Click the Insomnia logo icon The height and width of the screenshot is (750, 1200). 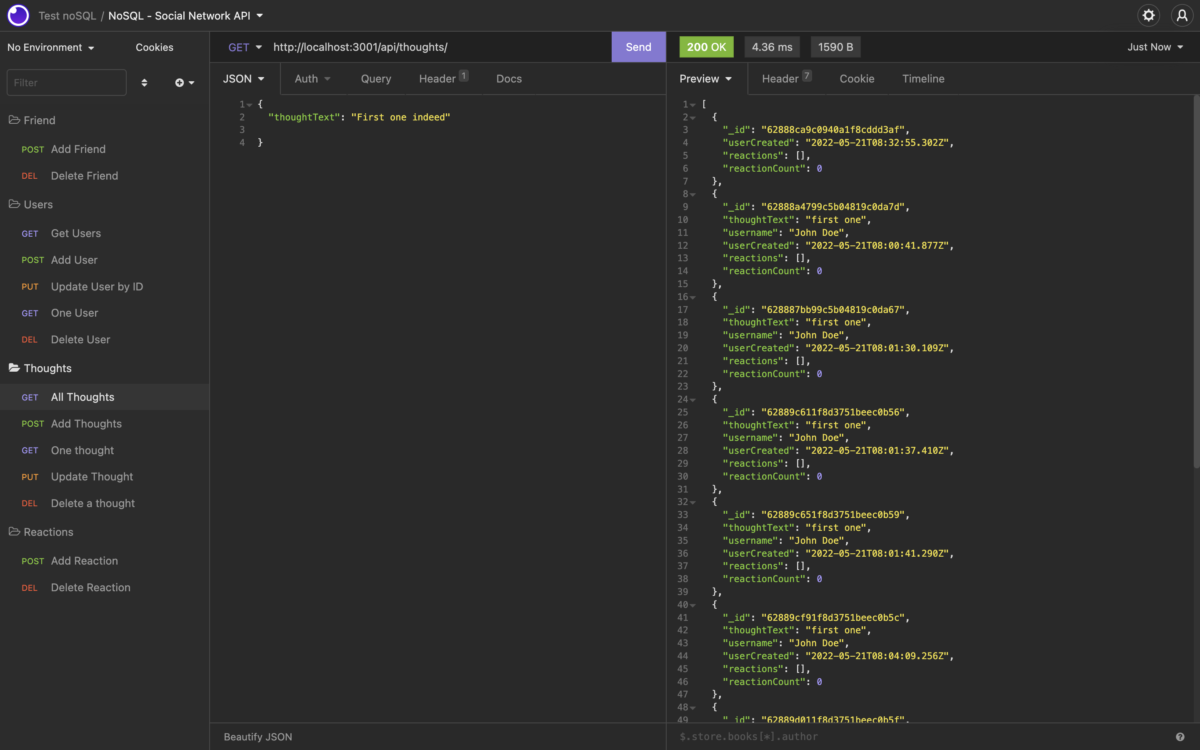click(18, 15)
